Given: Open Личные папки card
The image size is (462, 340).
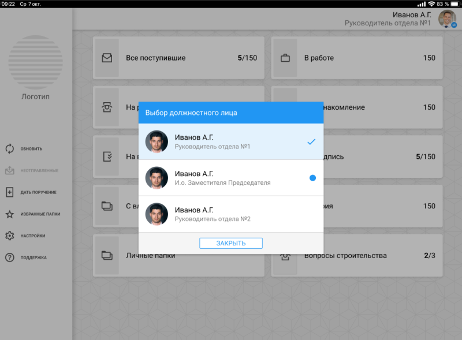Looking at the screenshot, I should [x=178, y=256].
